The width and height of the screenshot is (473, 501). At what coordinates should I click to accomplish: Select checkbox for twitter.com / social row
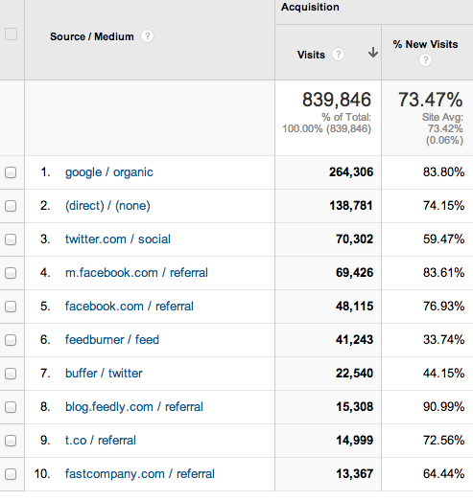11,239
